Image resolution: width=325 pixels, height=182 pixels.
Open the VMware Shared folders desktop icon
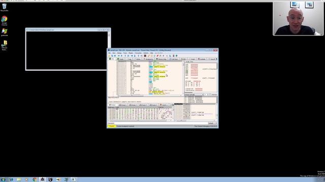5,45
